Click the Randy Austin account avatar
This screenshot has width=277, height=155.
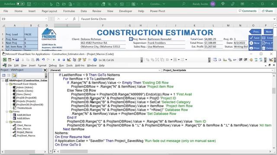[213, 4]
